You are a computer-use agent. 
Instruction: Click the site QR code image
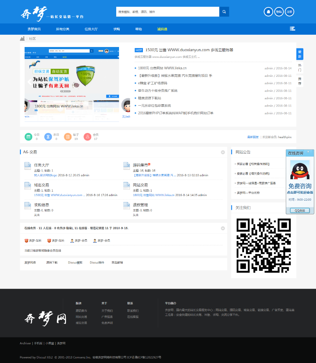coord(264,246)
